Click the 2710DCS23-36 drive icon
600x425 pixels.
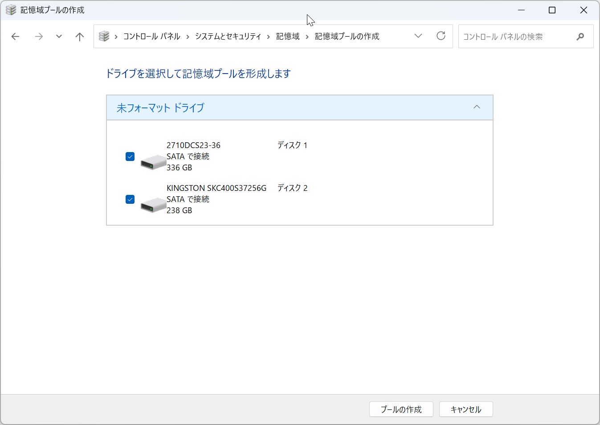pos(153,161)
